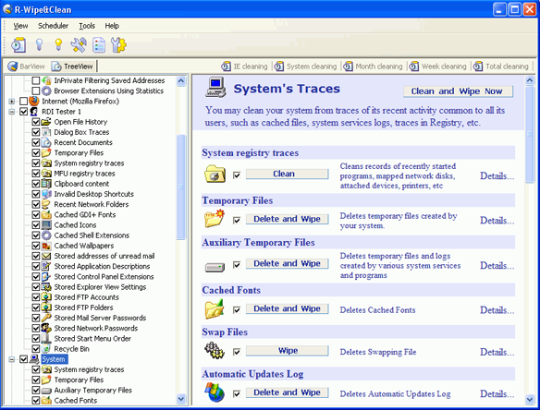Image resolution: width=540 pixels, height=410 pixels.
Task: Click the Cached Icons monitor icon
Action: click(x=46, y=225)
